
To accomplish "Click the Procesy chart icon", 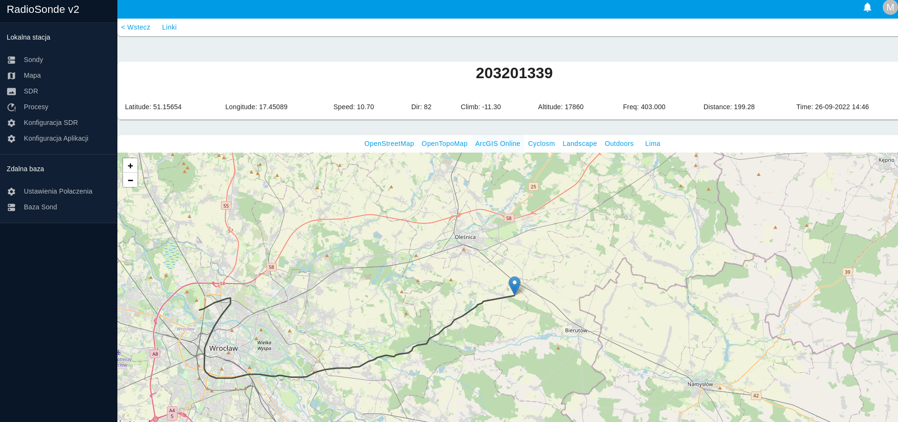I will pos(11,107).
